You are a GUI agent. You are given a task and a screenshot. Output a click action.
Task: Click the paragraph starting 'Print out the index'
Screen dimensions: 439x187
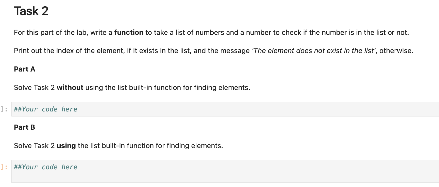pos(214,51)
